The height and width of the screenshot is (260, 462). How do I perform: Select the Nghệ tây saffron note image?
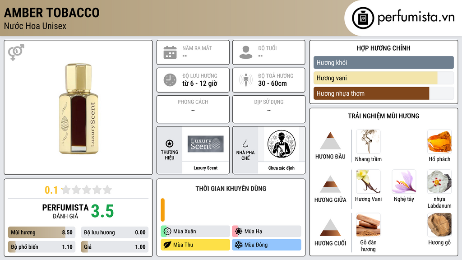[404, 181]
